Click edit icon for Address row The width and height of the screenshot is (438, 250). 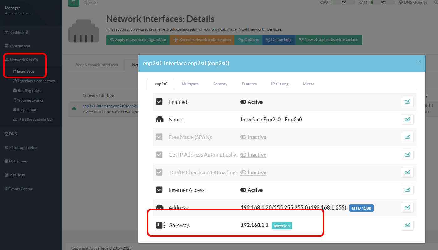click(407, 208)
